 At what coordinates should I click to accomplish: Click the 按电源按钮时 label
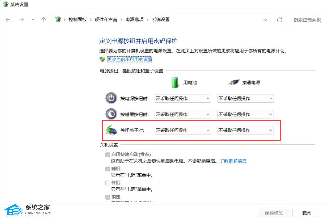tap(135, 99)
